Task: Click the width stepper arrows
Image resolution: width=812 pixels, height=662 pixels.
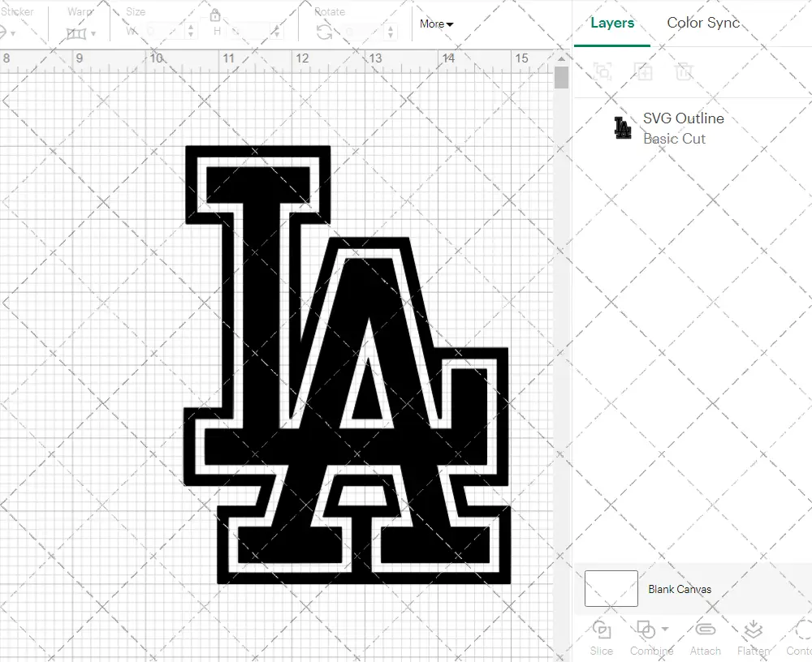Action: coord(191,32)
